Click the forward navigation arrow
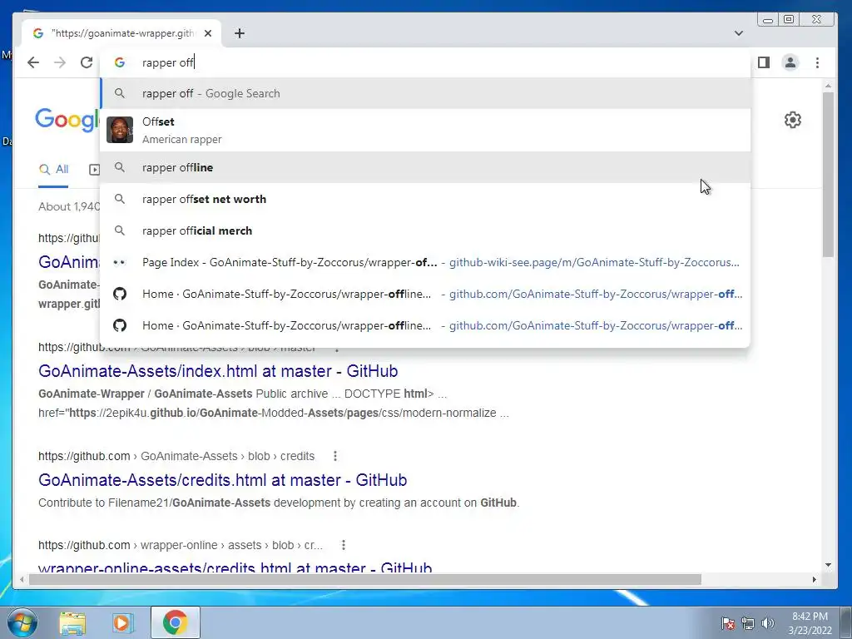852x639 pixels. click(60, 62)
